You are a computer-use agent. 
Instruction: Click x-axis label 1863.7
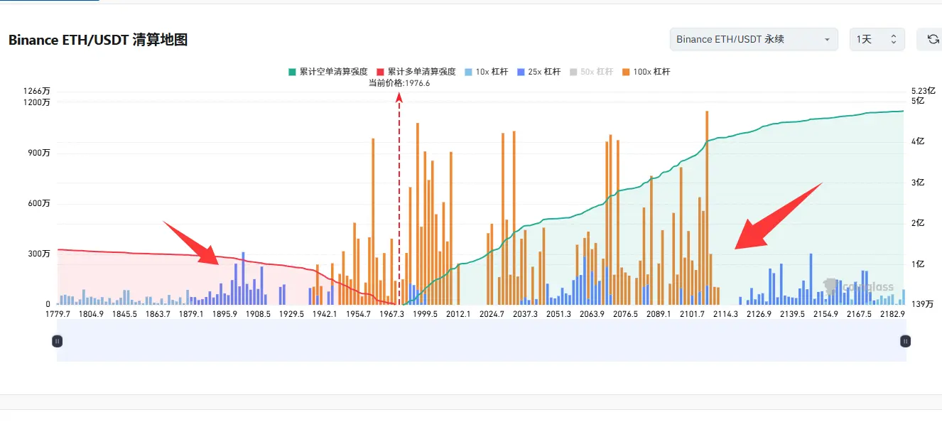pos(158,314)
